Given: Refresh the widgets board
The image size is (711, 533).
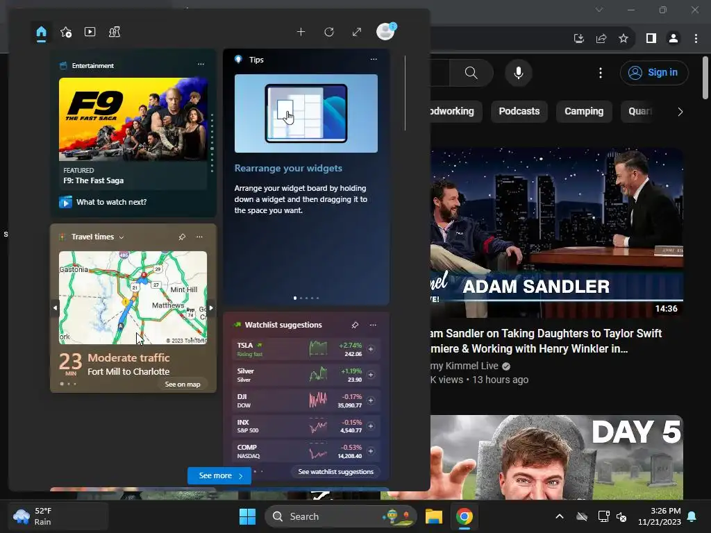Looking at the screenshot, I should tap(329, 32).
